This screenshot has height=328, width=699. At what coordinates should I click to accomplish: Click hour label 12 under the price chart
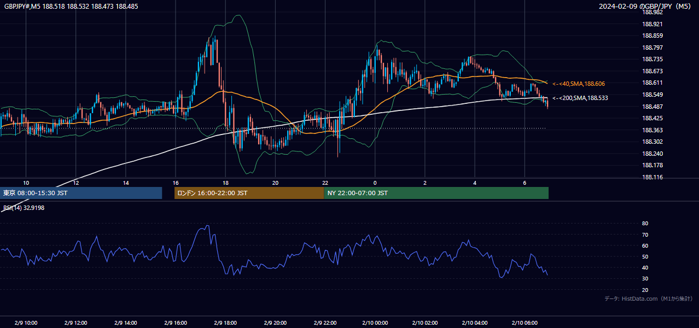(x=76, y=183)
